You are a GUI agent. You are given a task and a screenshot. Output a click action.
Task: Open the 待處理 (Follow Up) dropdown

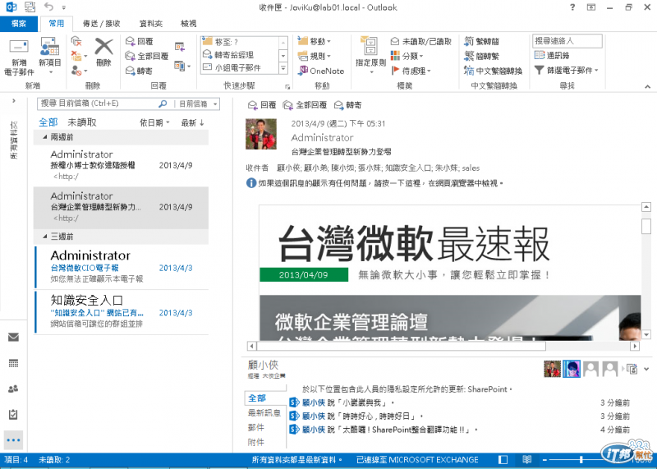[411, 71]
